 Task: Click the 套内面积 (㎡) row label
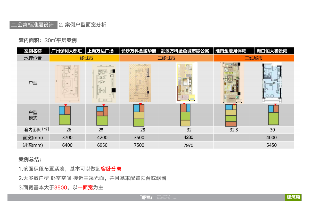tap(37, 129)
